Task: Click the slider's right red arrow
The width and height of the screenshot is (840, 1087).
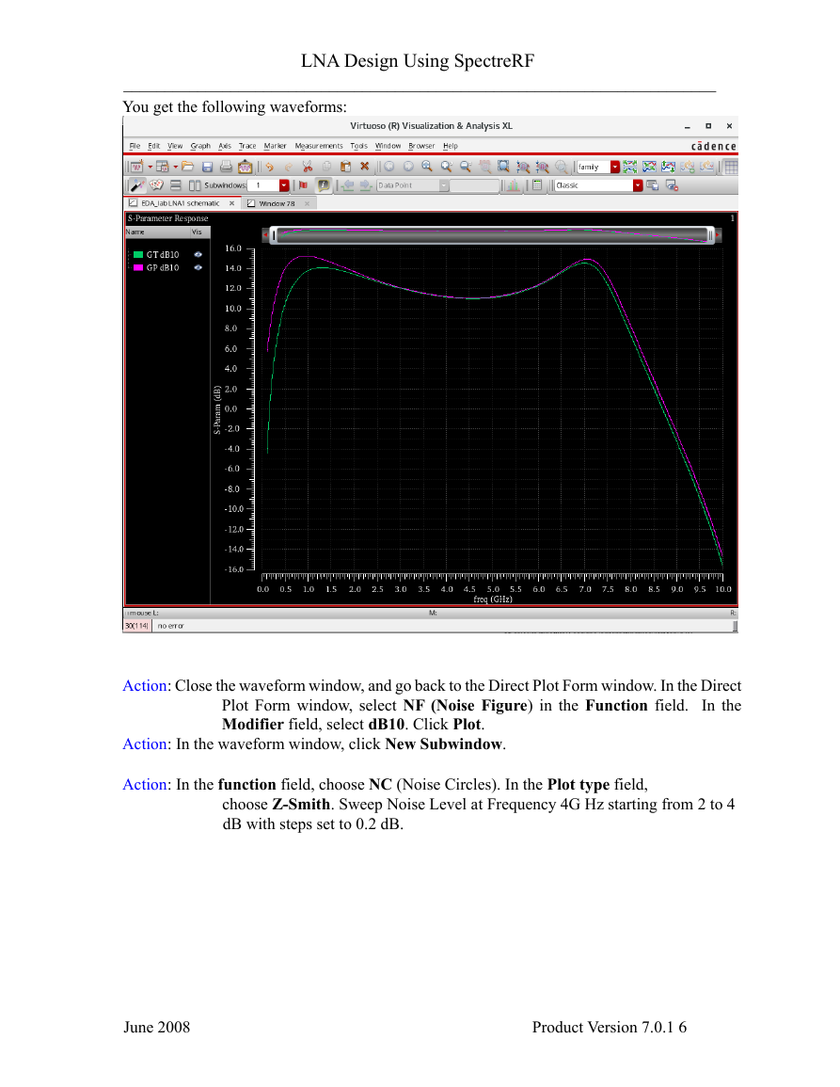Action: (718, 235)
